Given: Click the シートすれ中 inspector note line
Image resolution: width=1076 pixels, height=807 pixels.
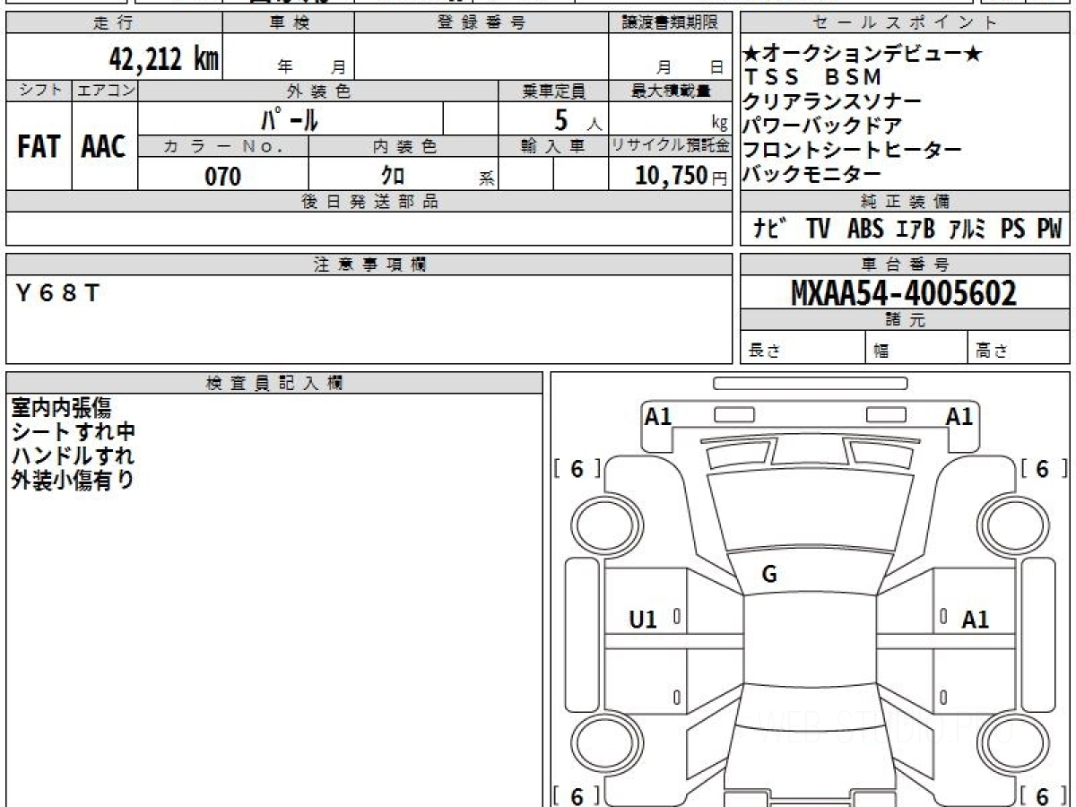Looking at the screenshot, I should (x=74, y=431).
